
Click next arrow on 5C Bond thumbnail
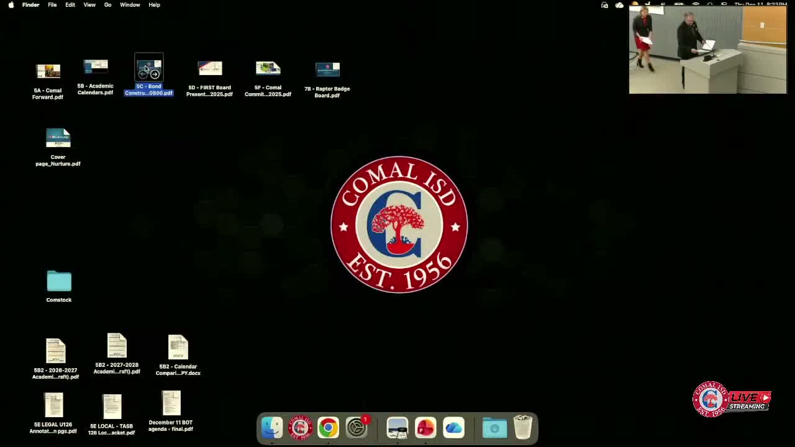[x=155, y=74]
